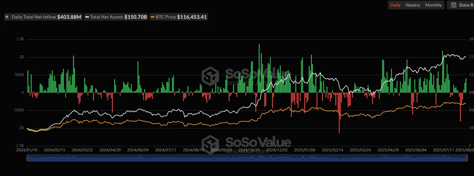Screen dimensions: 474x176
Task: Click the white Total Net Assets legend marker
Action: click(87, 17)
